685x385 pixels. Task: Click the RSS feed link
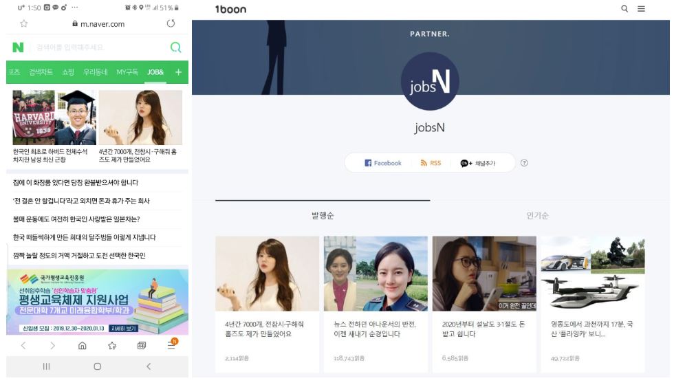point(431,163)
